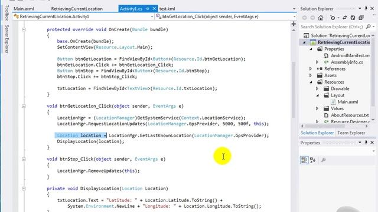The image size is (378, 212).
Task: Open search options dropdown in Solution Explorer
Action: [374, 26]
